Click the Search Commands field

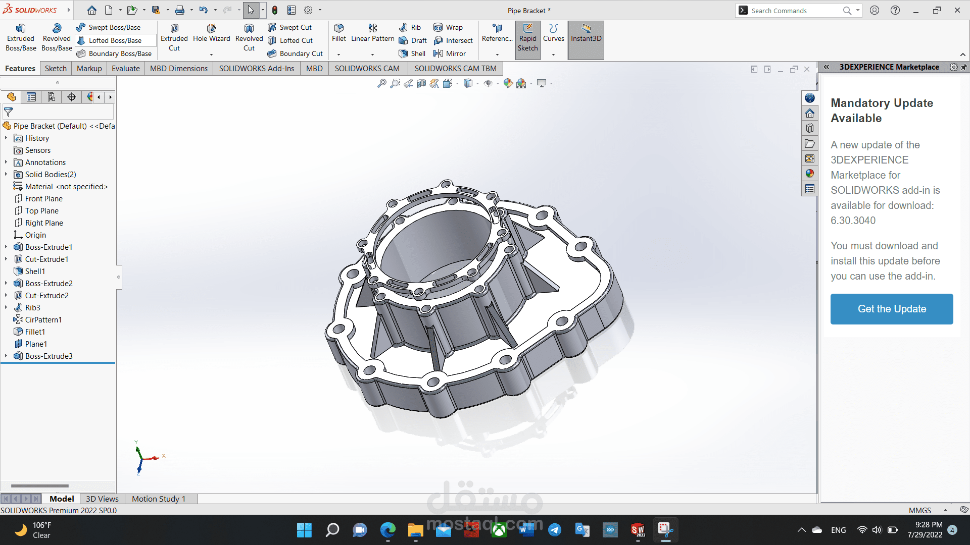793,10
